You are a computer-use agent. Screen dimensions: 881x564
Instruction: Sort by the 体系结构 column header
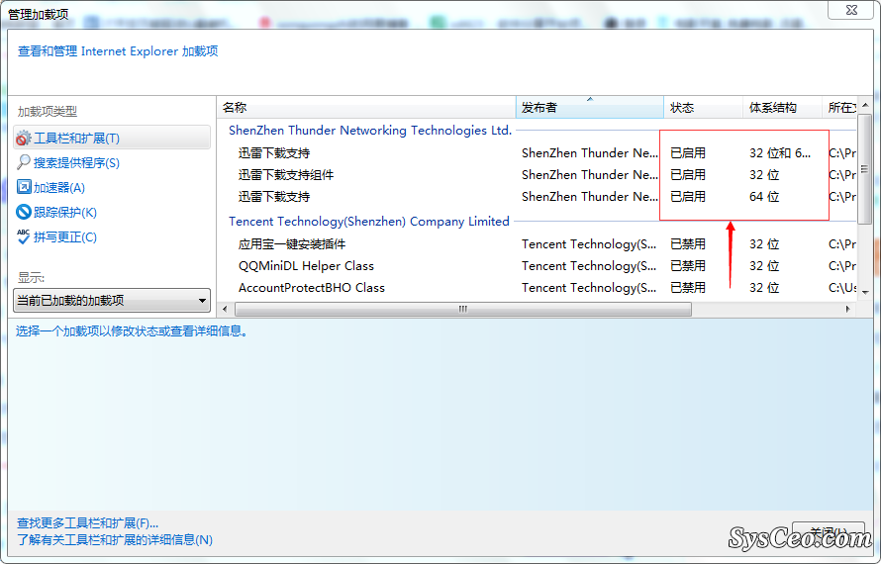pos(782,107)
